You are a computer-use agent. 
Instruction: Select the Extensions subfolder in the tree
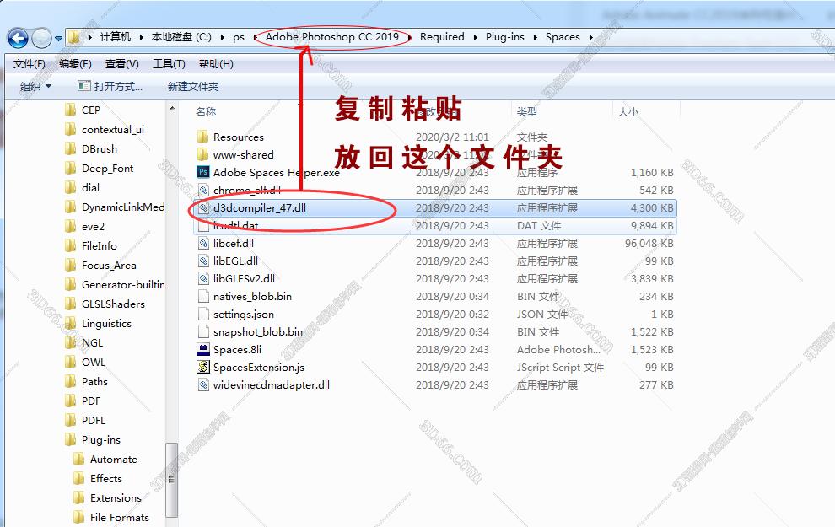click(x=108, y=497)
